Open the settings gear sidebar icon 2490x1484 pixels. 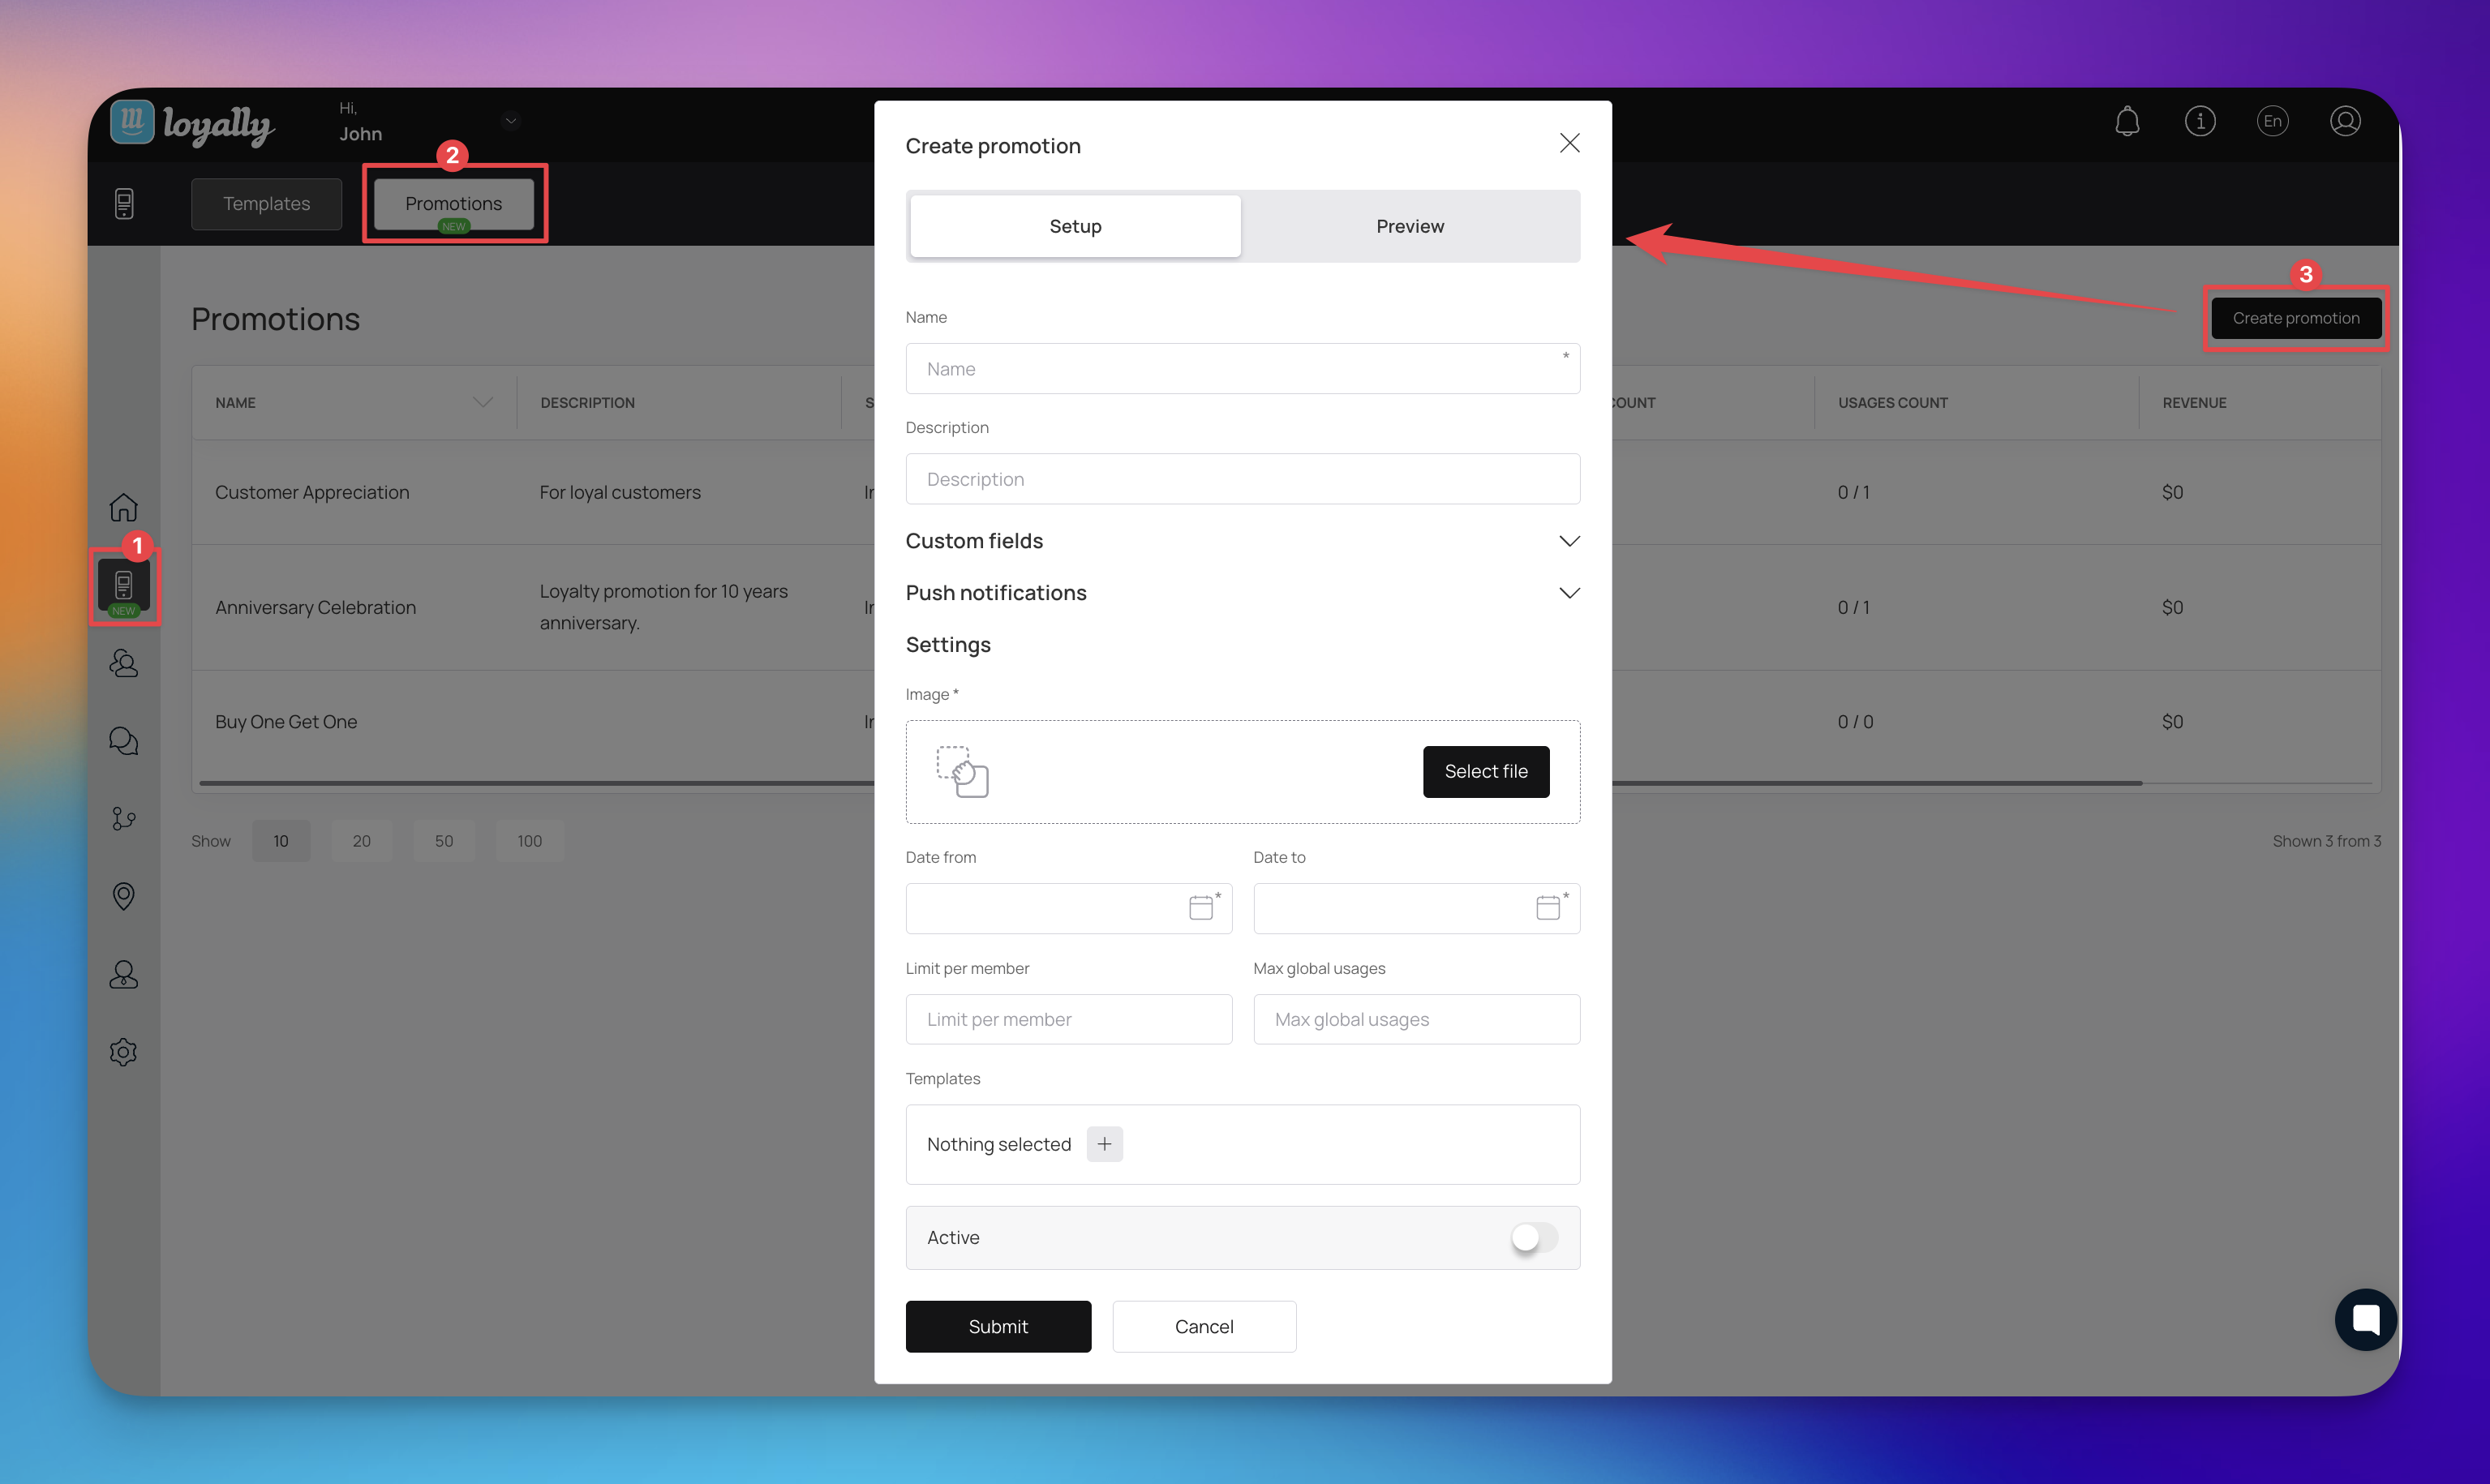[x=123, y=1052]
